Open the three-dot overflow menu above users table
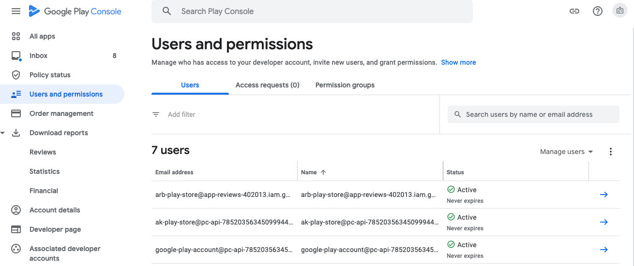The height and width of the screenshot is (266, 634). pyautogui.click(x=611, y=152)
